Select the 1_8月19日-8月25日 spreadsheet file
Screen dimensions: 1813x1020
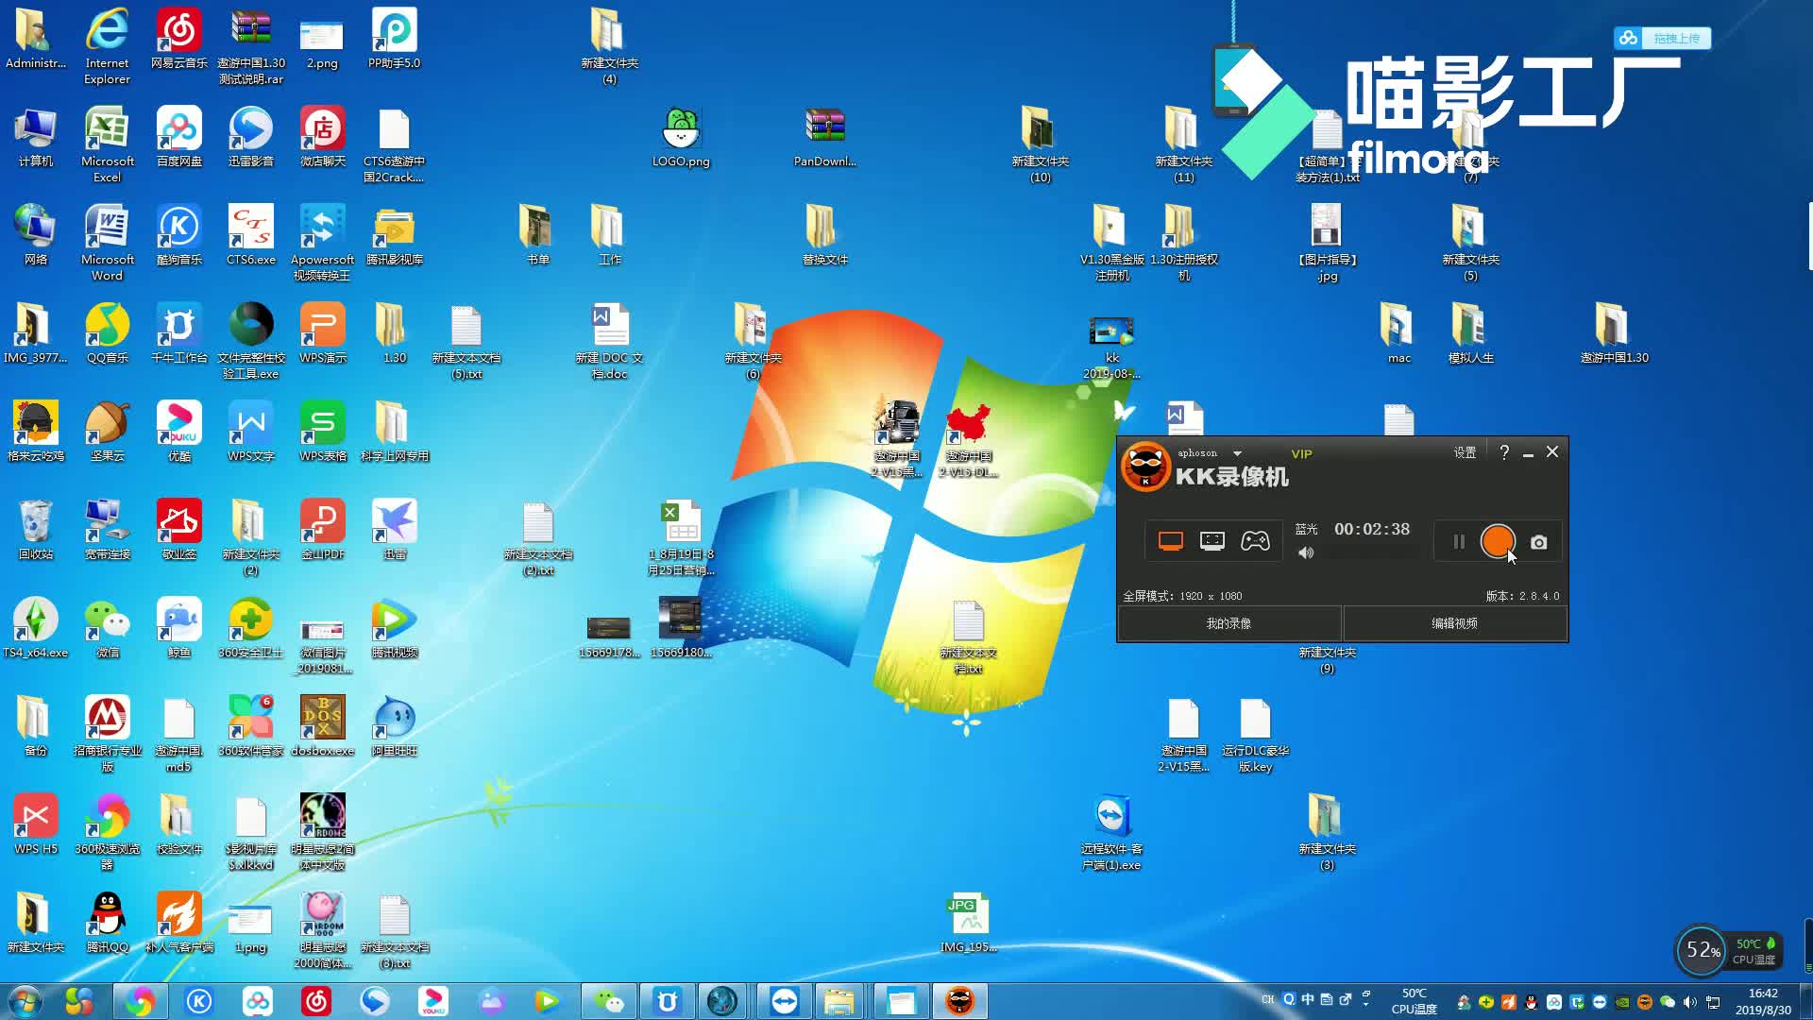click(680, 536)
